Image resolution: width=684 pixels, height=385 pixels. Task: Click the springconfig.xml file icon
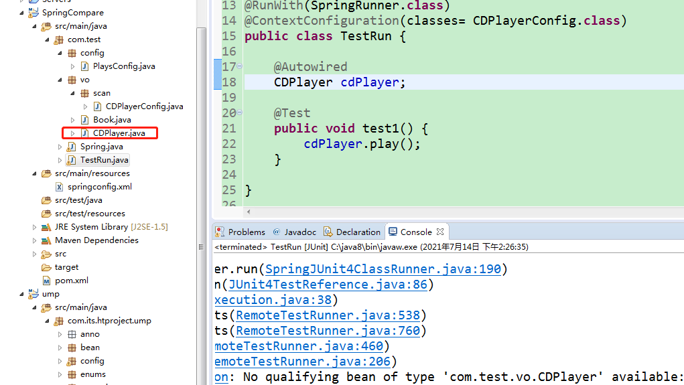coord(59,187)
